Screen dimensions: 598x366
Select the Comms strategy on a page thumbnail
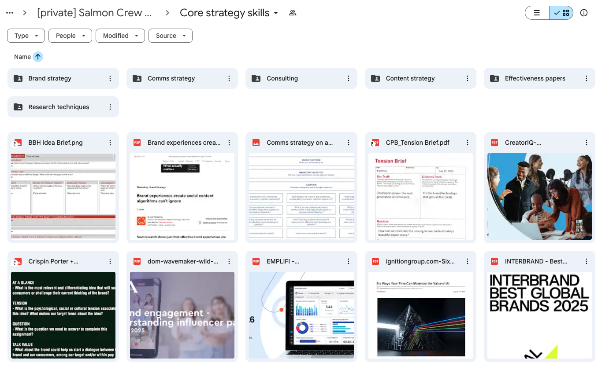301,196
